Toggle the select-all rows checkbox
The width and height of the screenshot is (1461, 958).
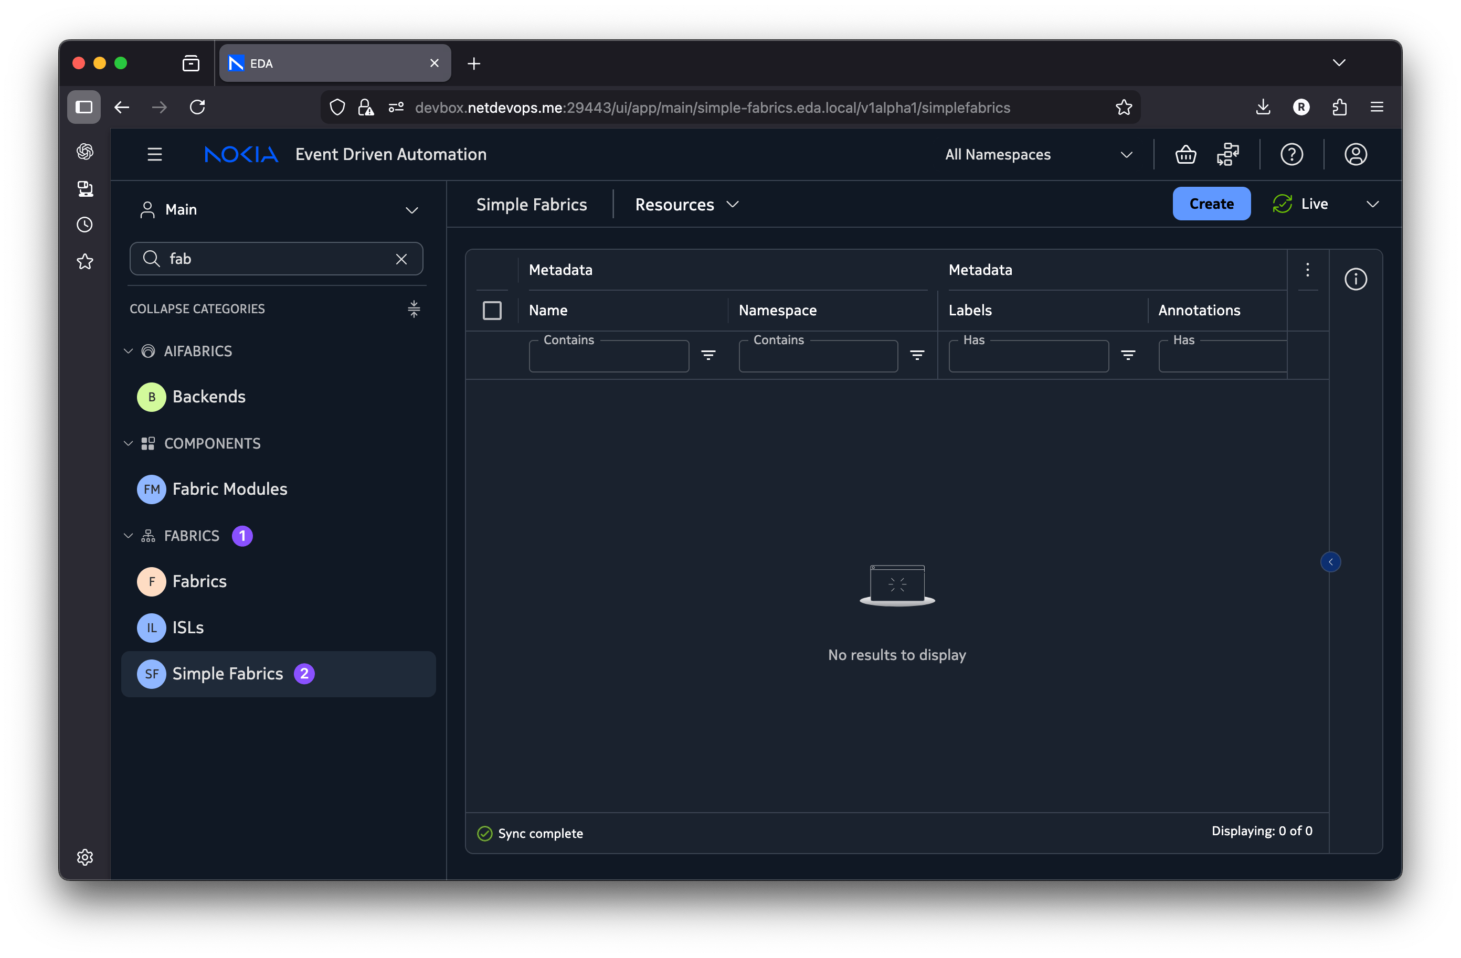[492, 311]
